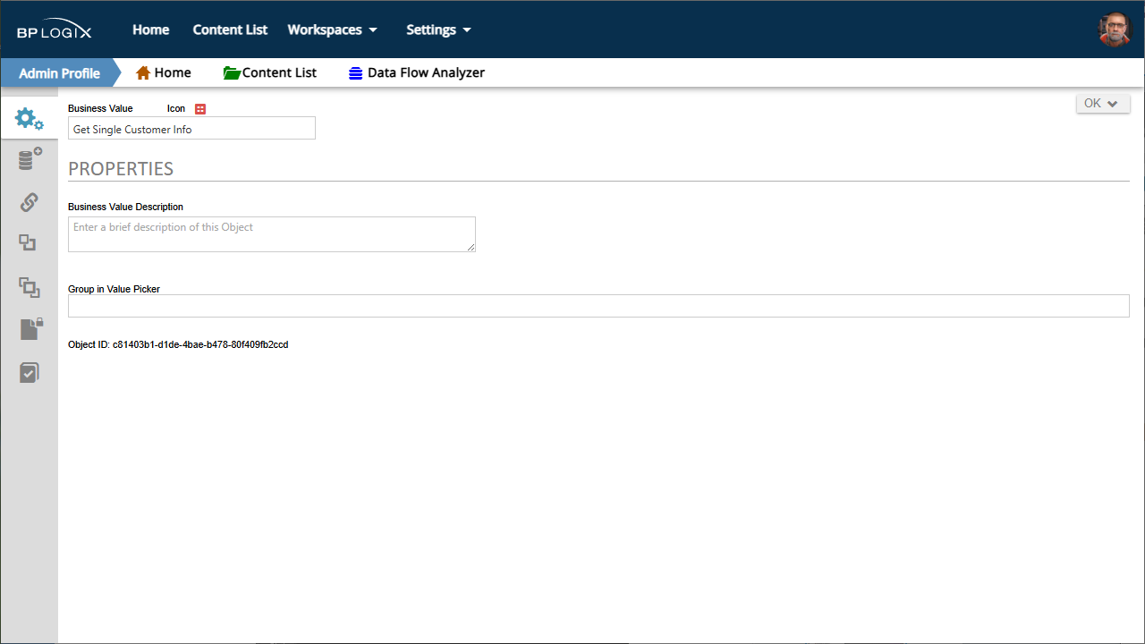
Task: Select the Admin Profile tab
Action: click(59, 72)
